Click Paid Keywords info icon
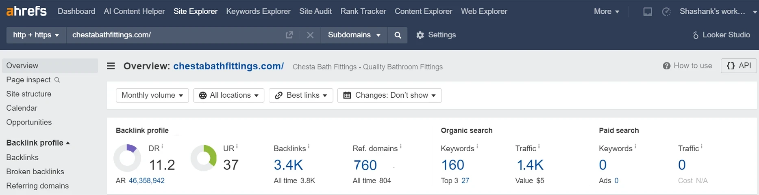Screen dimensions: 759x195 click(x=635, y=146)
